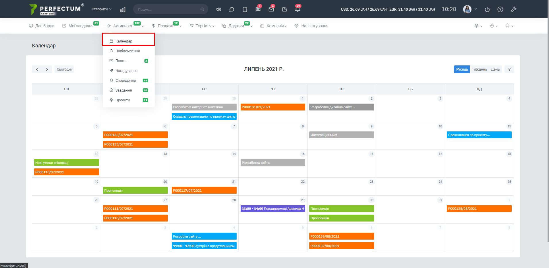This screenshot has height=268, width=549.
Task: Open the chat bubble icon in header
Action: coord(231,9)
